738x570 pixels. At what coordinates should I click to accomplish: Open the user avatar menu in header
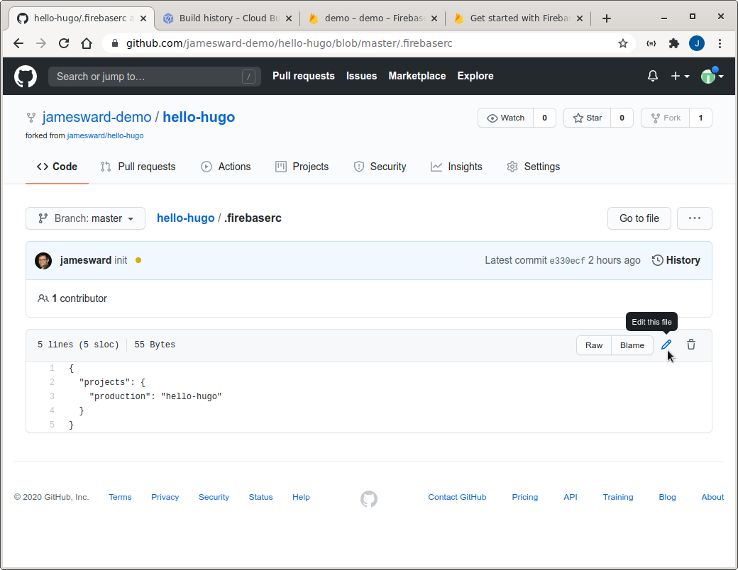click(x=712, y=76)
